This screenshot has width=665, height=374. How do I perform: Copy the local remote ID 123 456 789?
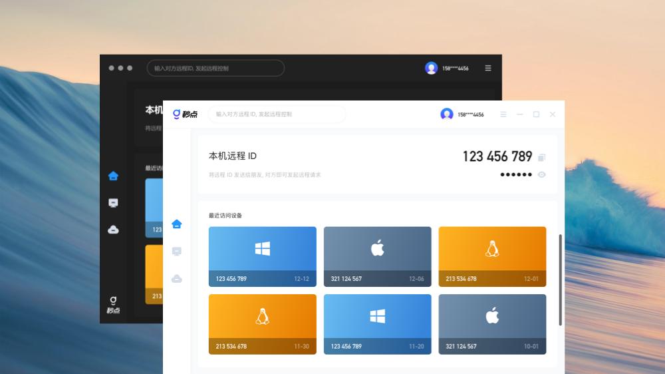(541, 158)
